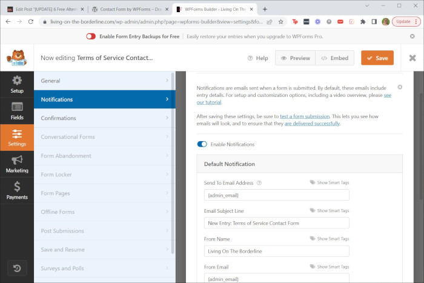View site information lock icon
The image size is (424, 283).
click(x=45, y=22)
